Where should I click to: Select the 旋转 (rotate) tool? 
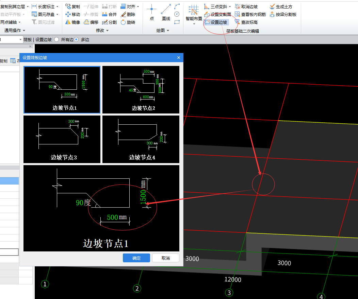128,22
